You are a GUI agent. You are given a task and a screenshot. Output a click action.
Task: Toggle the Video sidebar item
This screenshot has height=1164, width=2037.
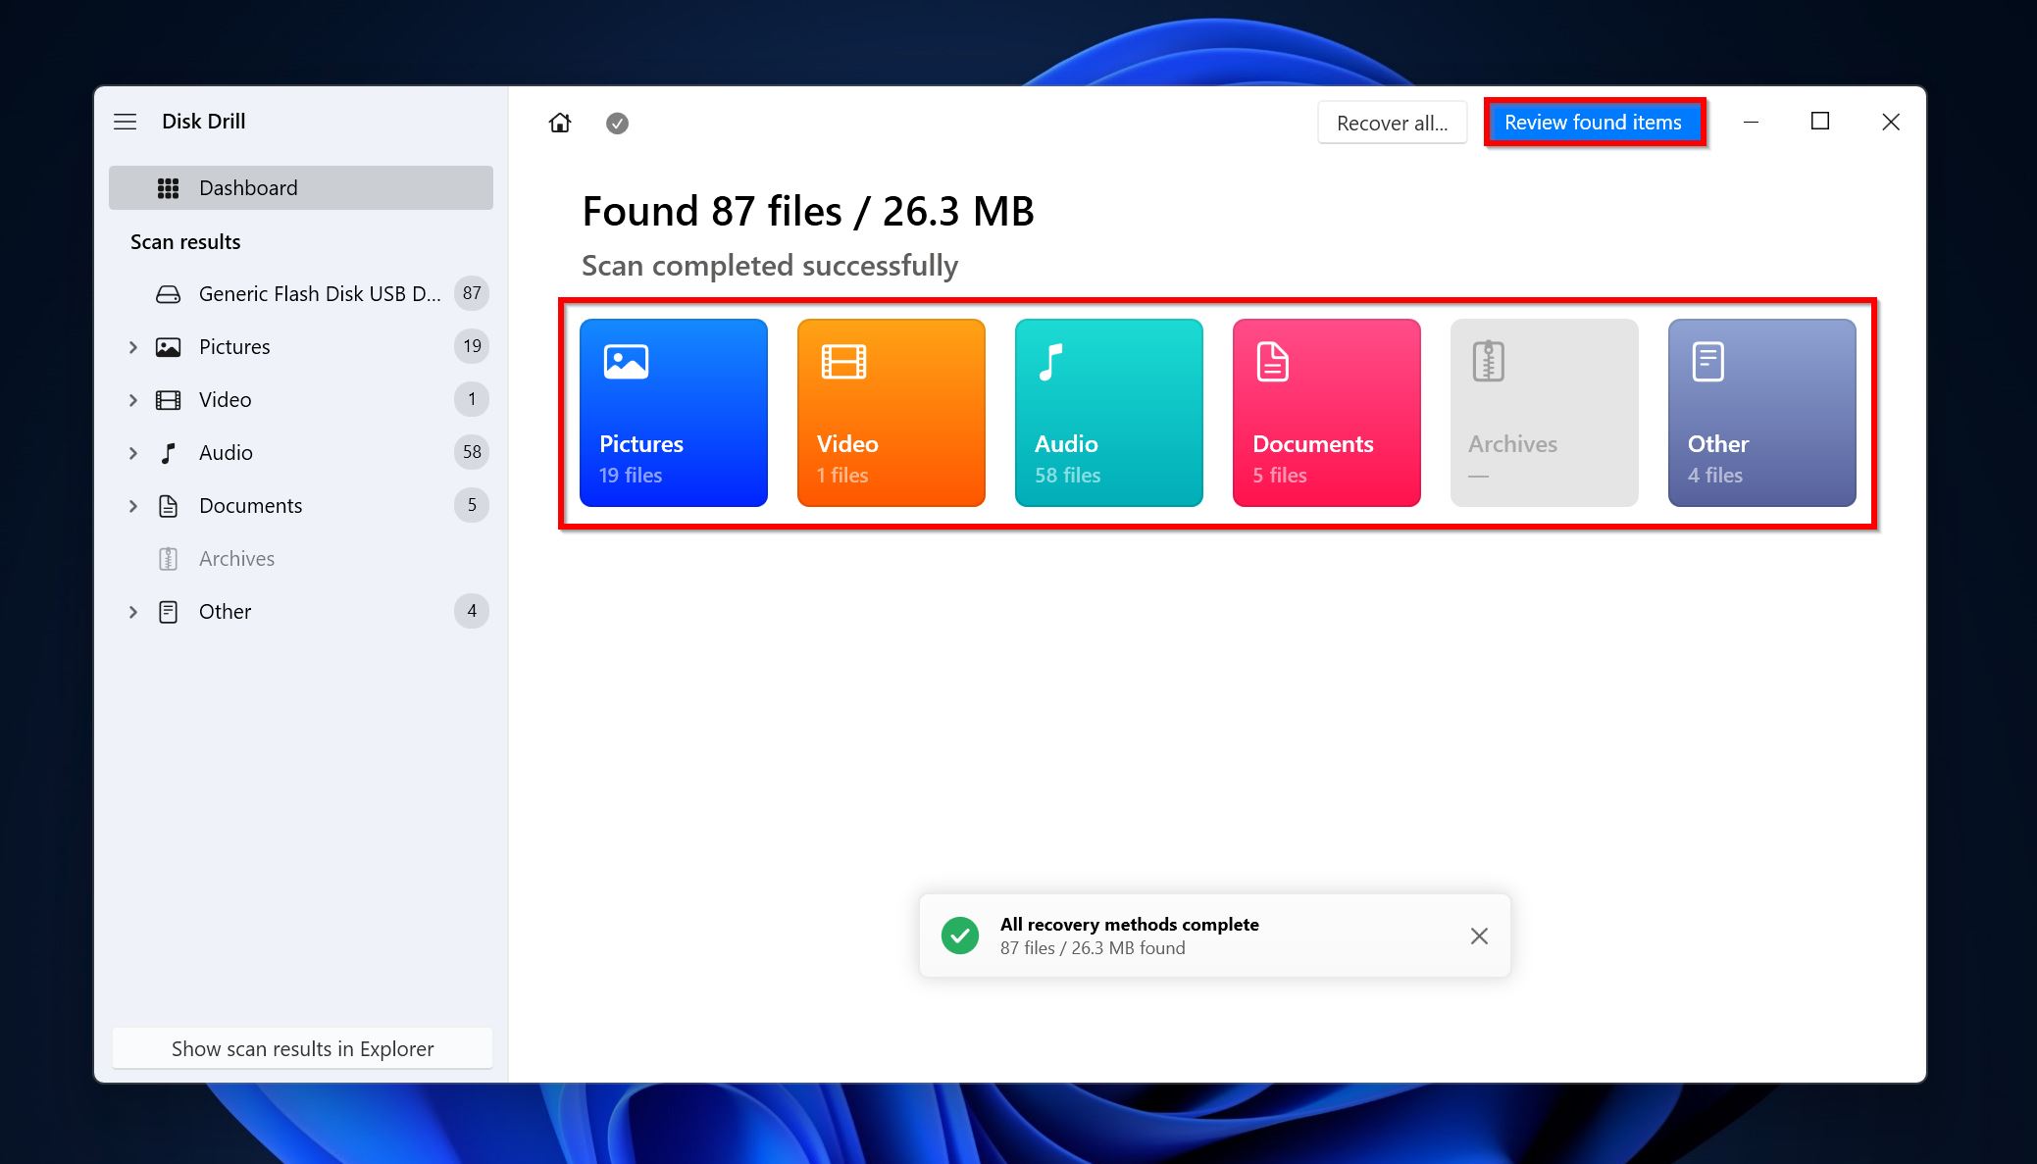(131, 399)
